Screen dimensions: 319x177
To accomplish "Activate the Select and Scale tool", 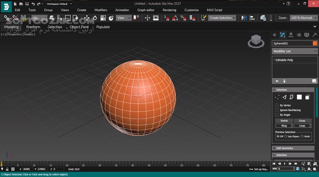I will 103,18.
